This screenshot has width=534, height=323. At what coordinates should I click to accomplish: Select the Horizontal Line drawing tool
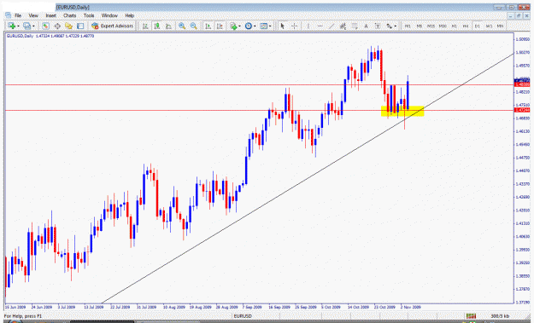pyautogui.click(x=320, y=26)
